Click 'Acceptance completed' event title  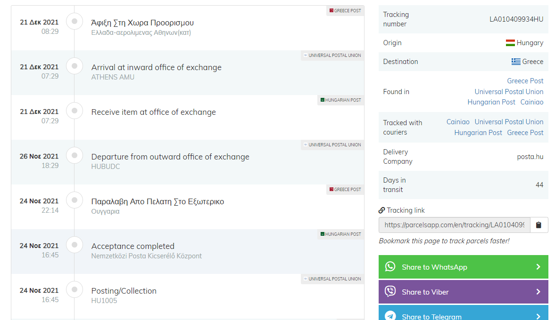[x=133, y=246]
